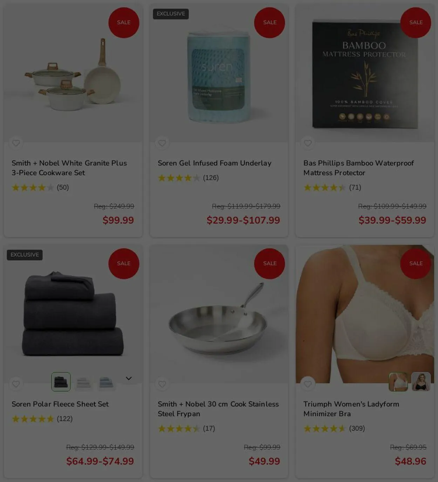438x482 pixels.
Task: Click EXCLUSIVE tag on Soren Foam Underlay
Action: click(171, 14)
